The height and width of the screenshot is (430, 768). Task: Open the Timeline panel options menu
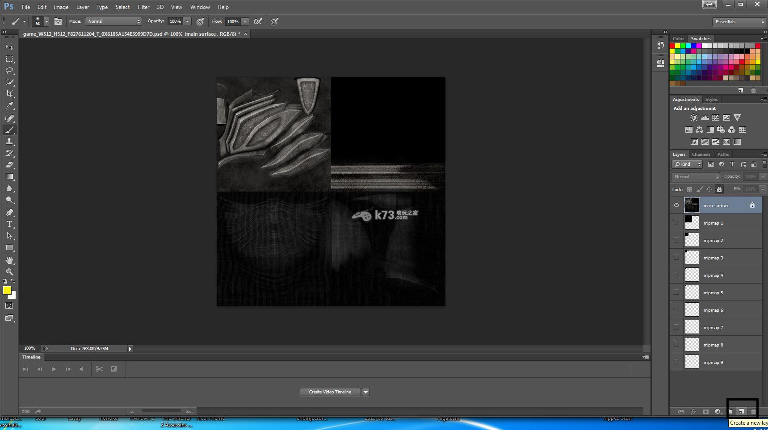point(645,357)
